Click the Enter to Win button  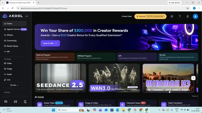pos(50,43)
